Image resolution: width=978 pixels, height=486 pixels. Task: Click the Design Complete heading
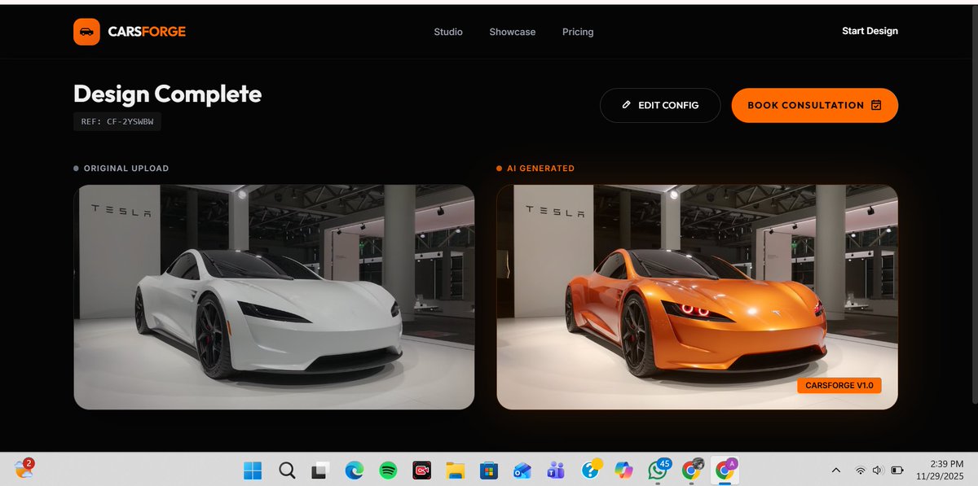[167, 94]
